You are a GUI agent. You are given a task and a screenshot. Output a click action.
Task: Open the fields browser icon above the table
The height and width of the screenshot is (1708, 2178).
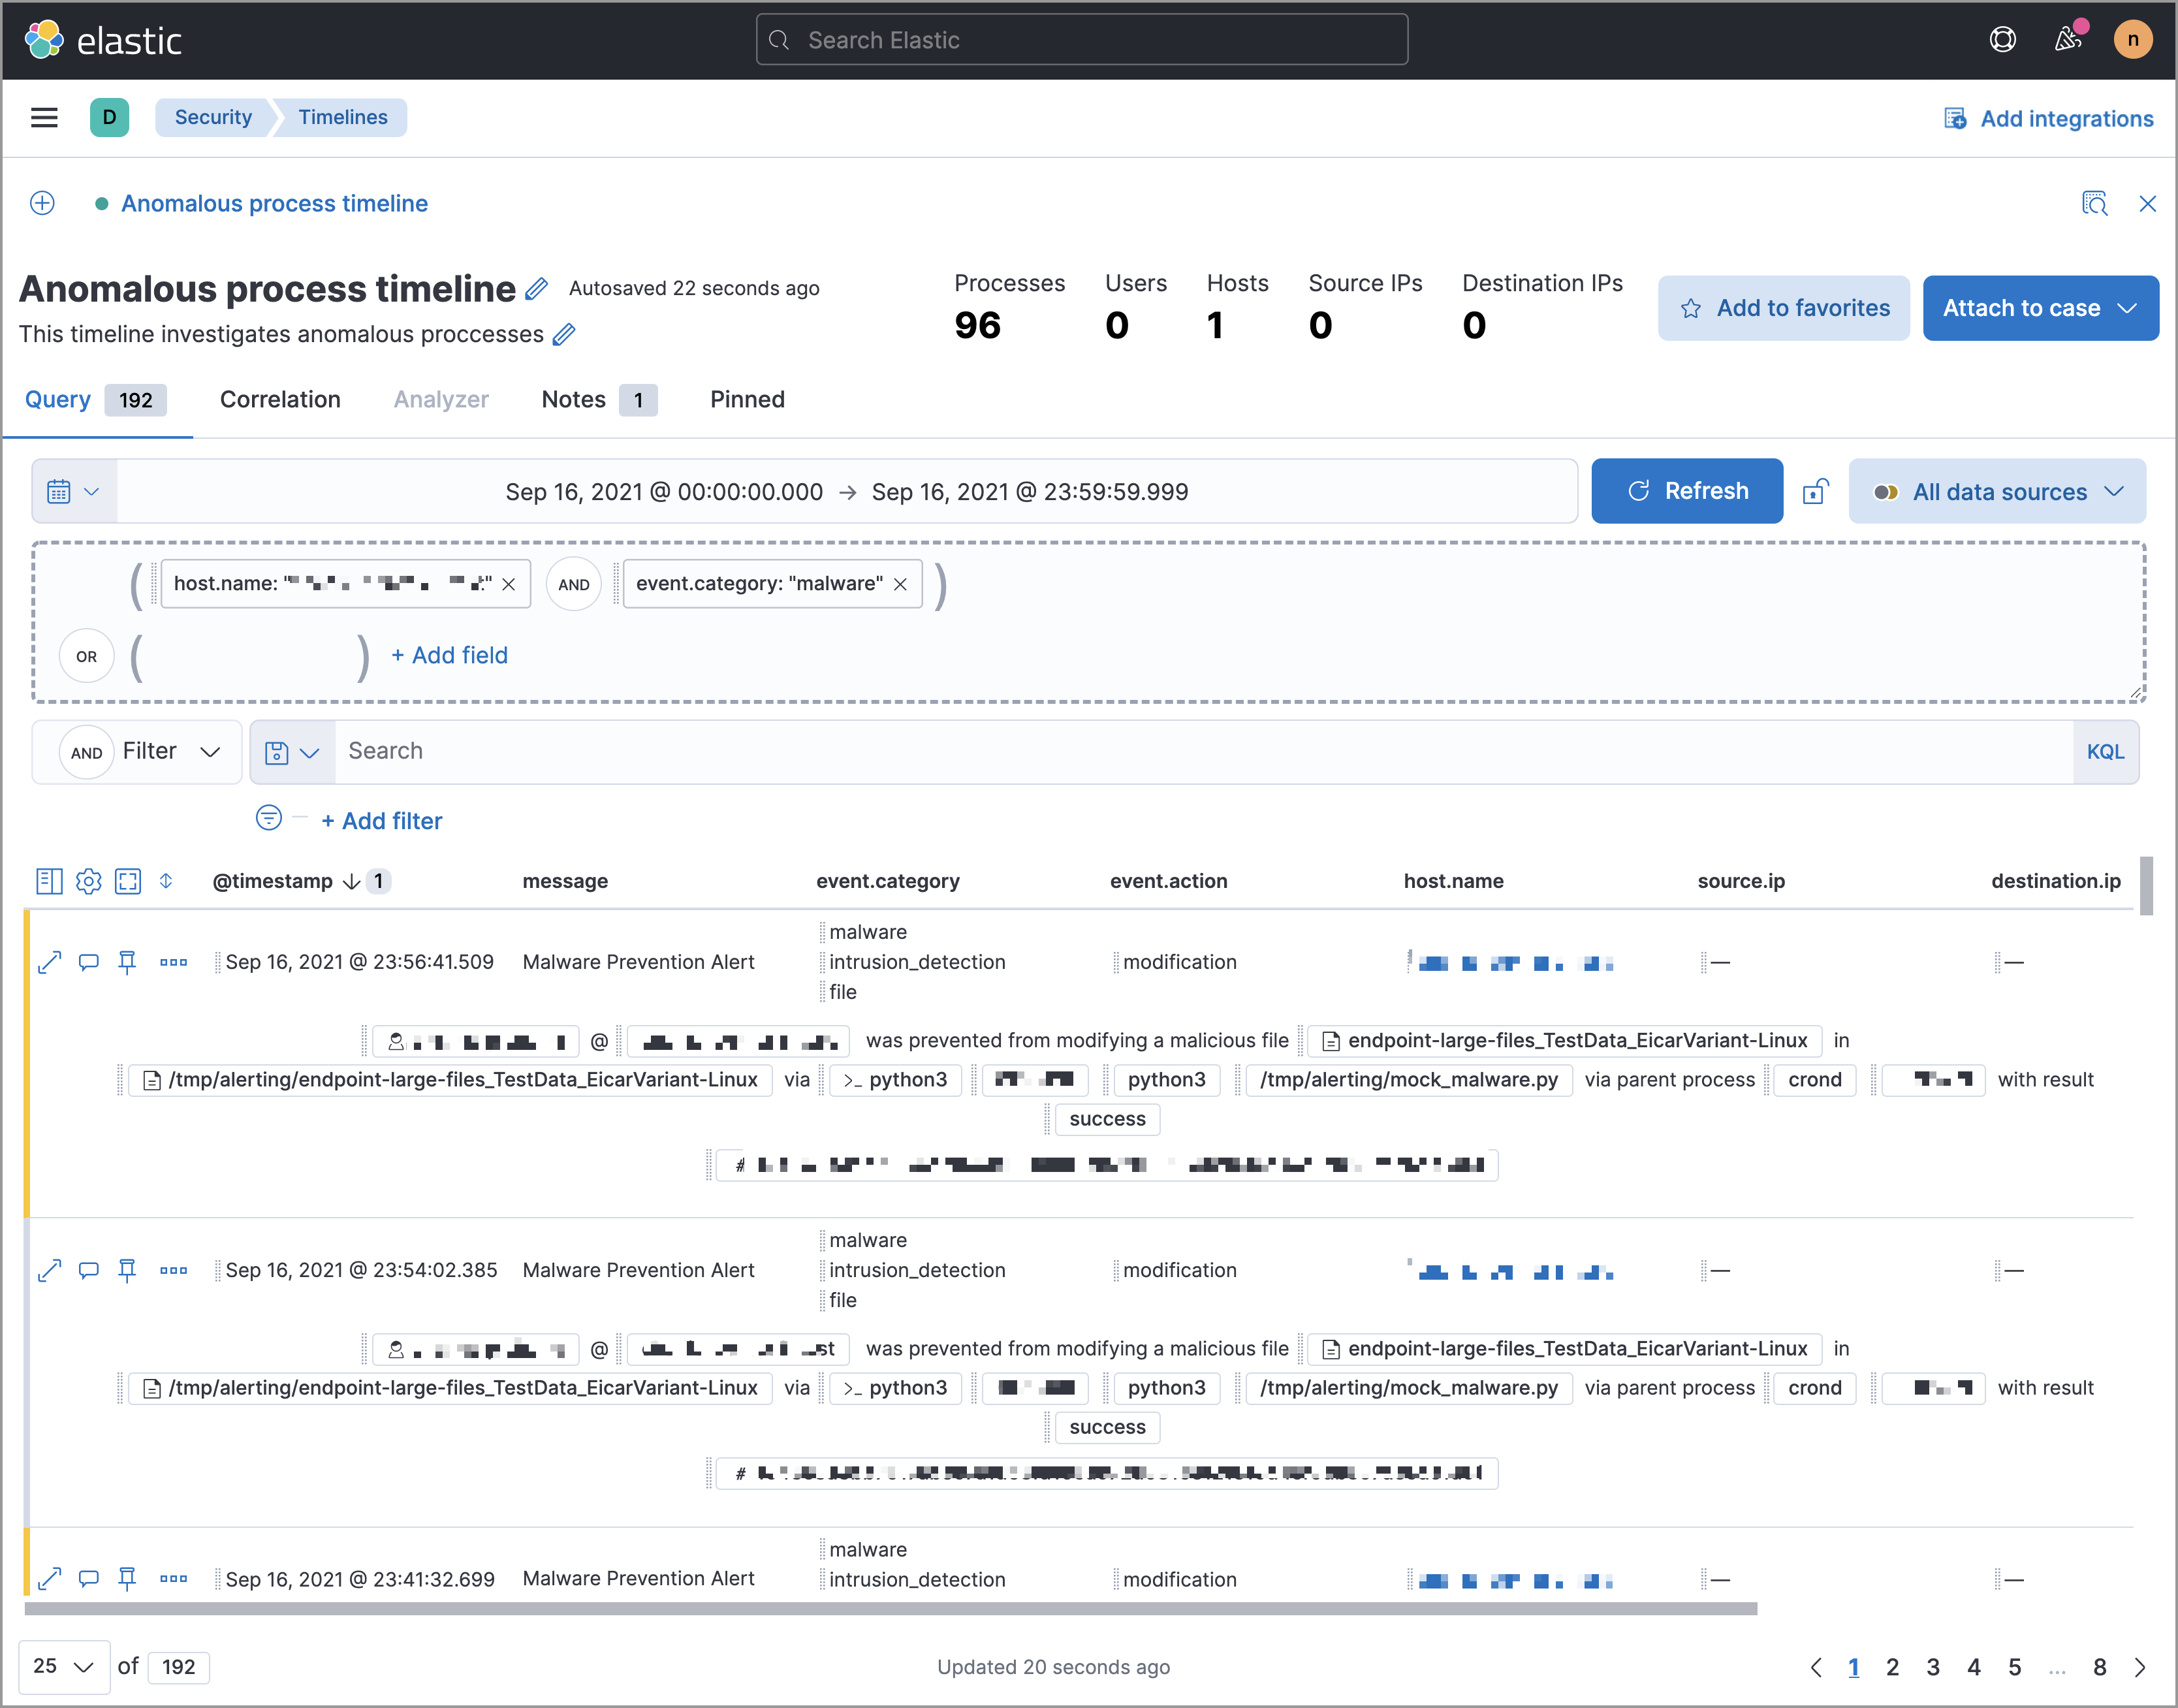coord(49,881)
